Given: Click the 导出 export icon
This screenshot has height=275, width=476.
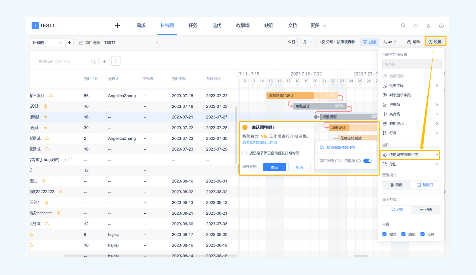Looking at the screenshot, I should 385,164.
